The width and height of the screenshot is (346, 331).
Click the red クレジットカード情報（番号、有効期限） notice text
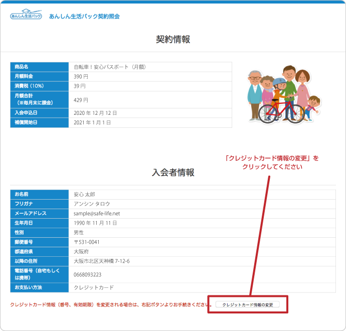(x=111, y=305)
